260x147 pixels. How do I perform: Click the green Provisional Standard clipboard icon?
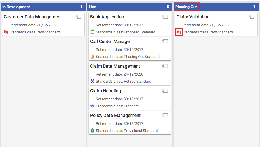[92, 130]
